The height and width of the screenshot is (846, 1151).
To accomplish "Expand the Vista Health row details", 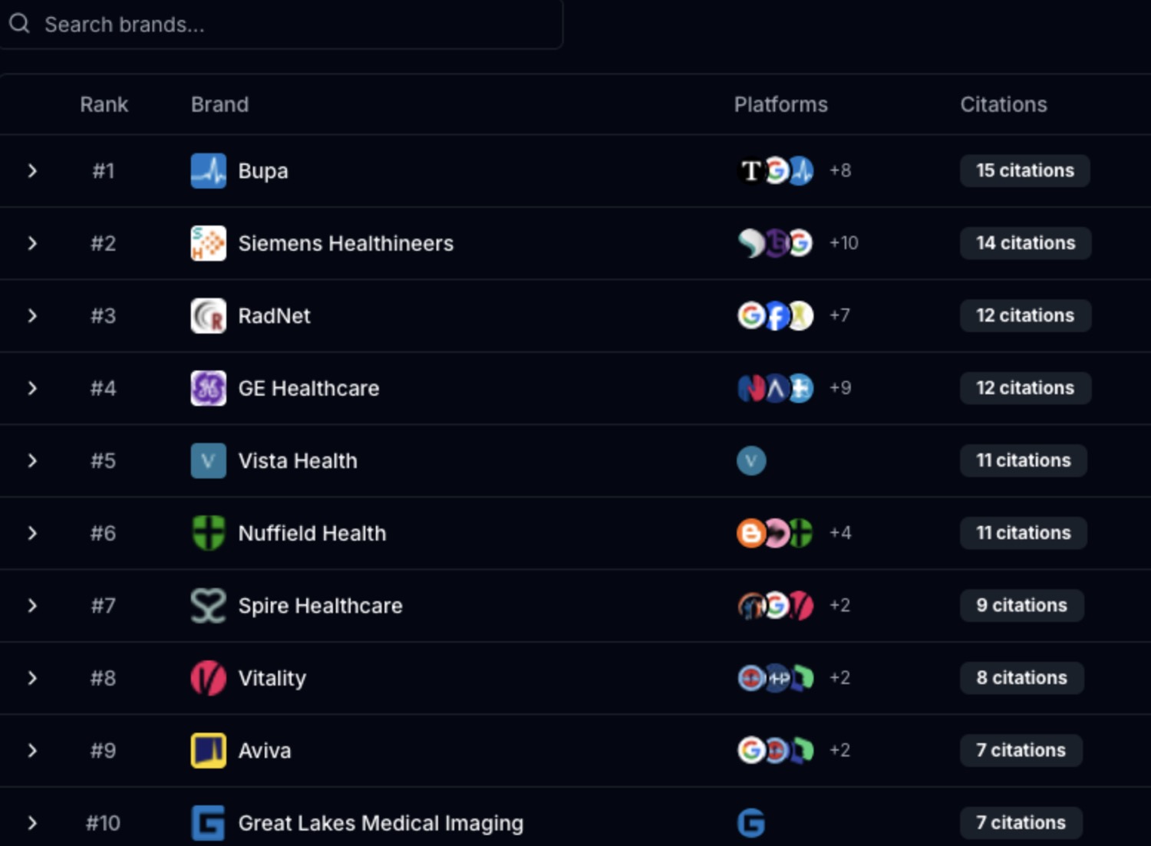I will [32, 461].
